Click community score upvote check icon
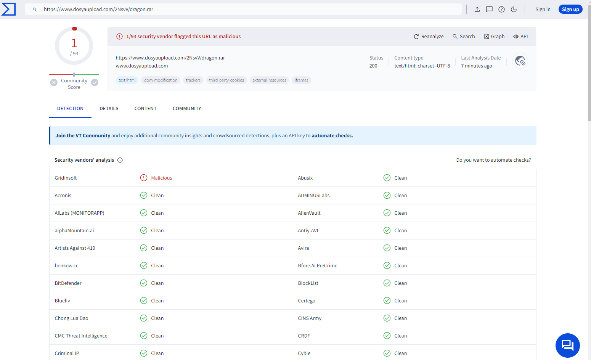 pos(95,82)
